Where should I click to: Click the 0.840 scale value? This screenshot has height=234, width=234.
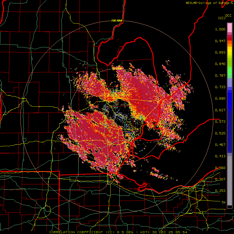pyautogui.click(x=220, y=64)
